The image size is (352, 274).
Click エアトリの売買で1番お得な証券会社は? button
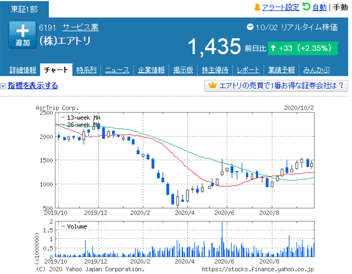pos(276,85)
